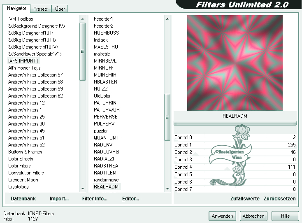Cancel with the Abbrechen button
Image resolution: width=302 pixels, height=223 pixels.
(253, 216)
